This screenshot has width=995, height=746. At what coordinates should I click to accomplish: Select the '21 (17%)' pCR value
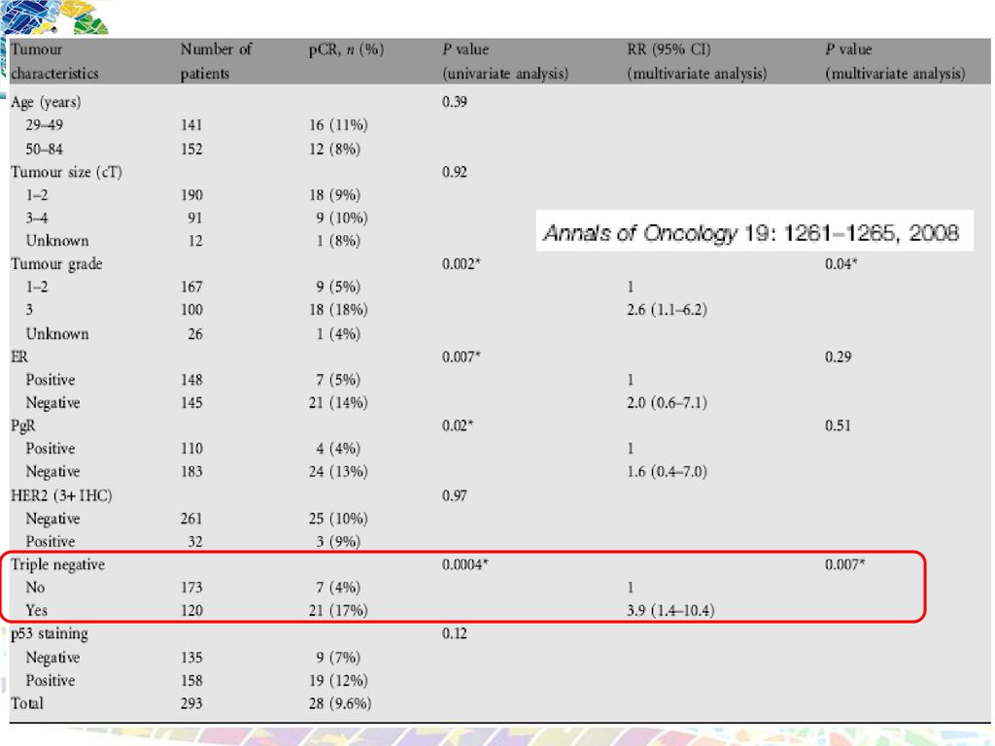(x=338, y=610)
